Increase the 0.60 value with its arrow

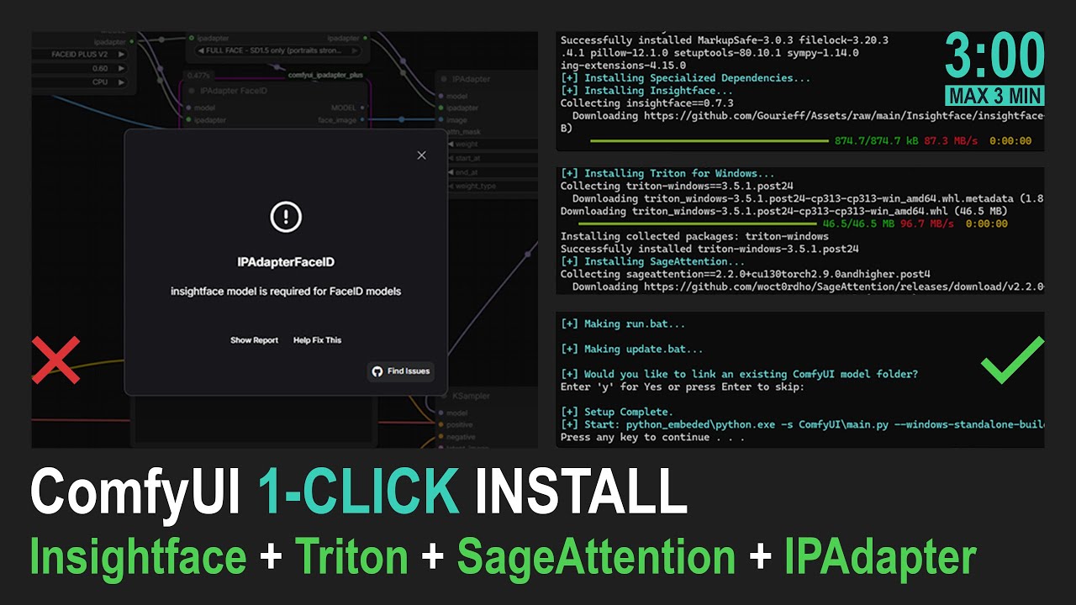[122, 68]
